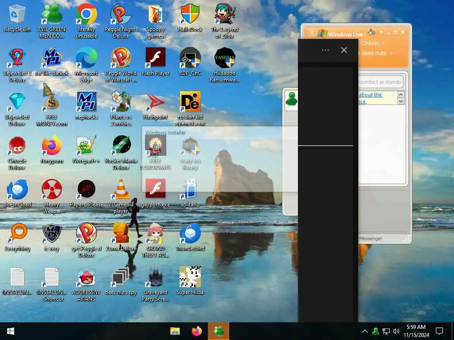Image resolution: width=454 pixels, height=340 pixels.
Task: Open the INSTALLIN - Shortcut file
Action: click(x=51, y=284)
